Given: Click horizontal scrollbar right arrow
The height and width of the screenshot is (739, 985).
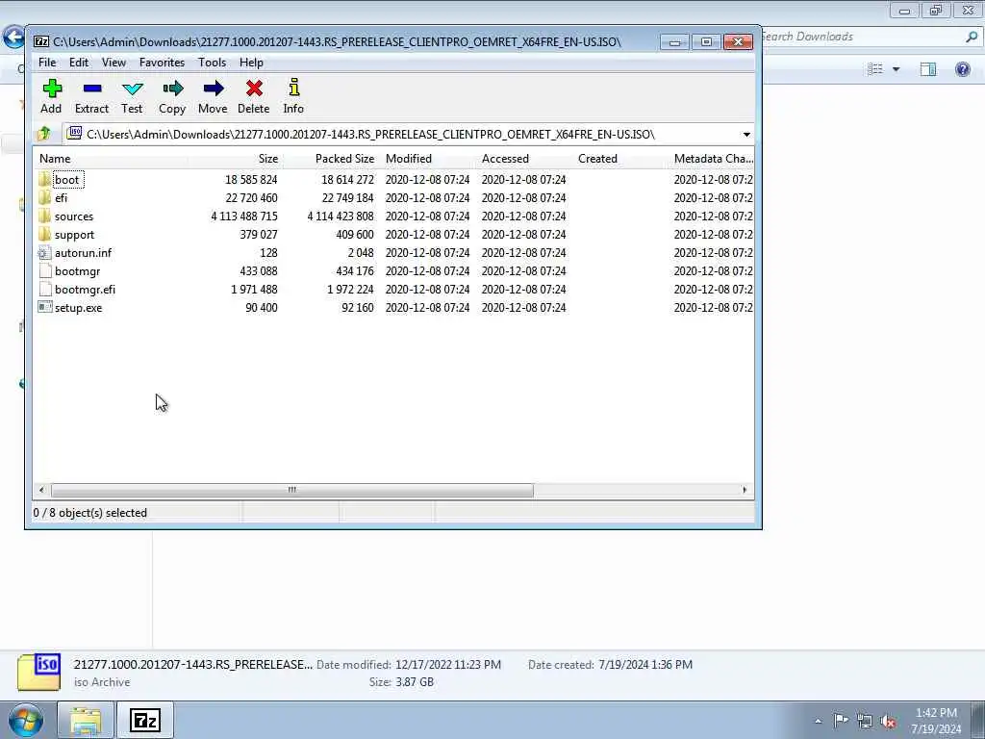Looking at the screenshot, I should 745,490.
